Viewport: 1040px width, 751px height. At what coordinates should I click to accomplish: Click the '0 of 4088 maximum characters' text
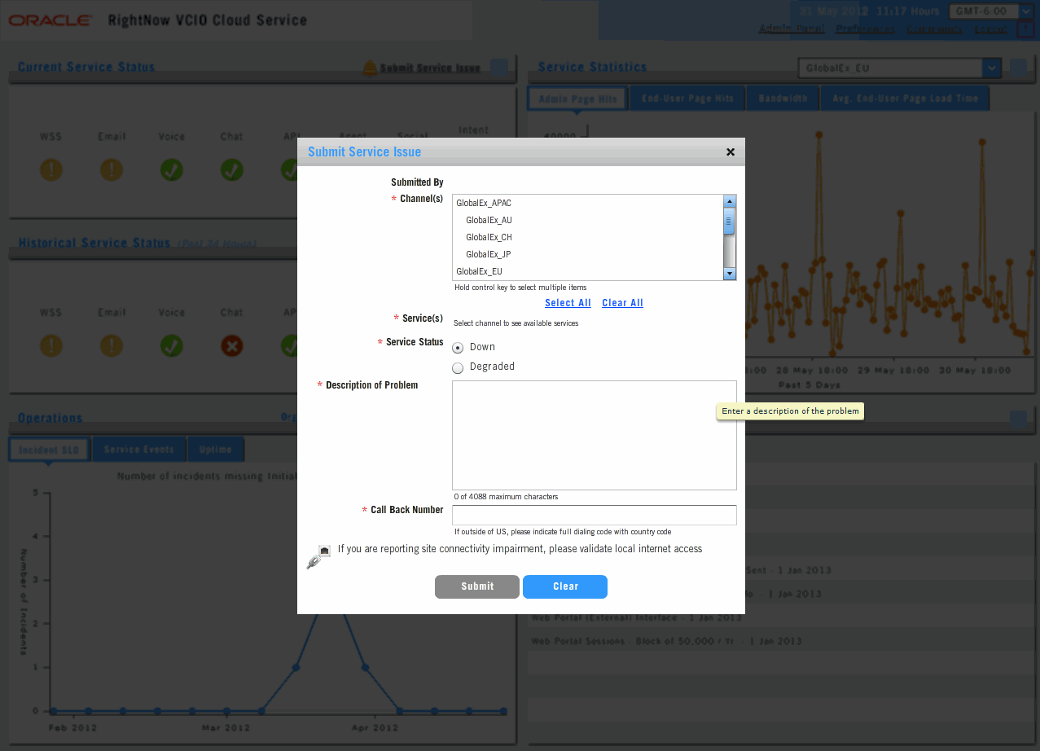point(506,497)
